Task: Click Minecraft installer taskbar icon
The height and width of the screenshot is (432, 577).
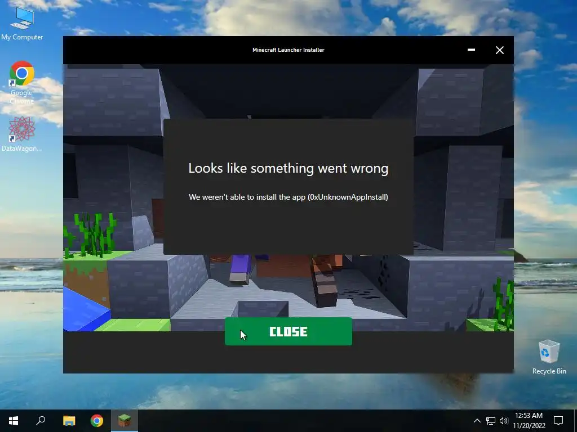Action: pyautogui.click(x=125, y=421)
